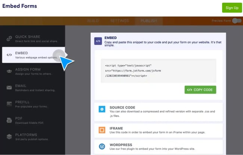This screenshot has height=155, width=243.
Task: Click 'Direct form link and social share' text
Action: pos(36,41)
